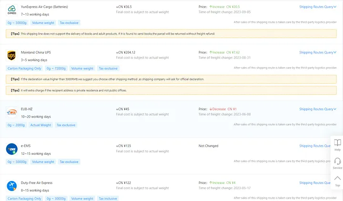343x201 pixels.
Task: Click the EUB-HZ carrier logo
Action: [11, 112]
